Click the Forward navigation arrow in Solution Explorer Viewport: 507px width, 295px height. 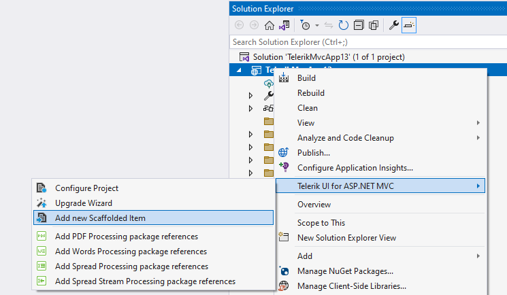pos(254,25)
